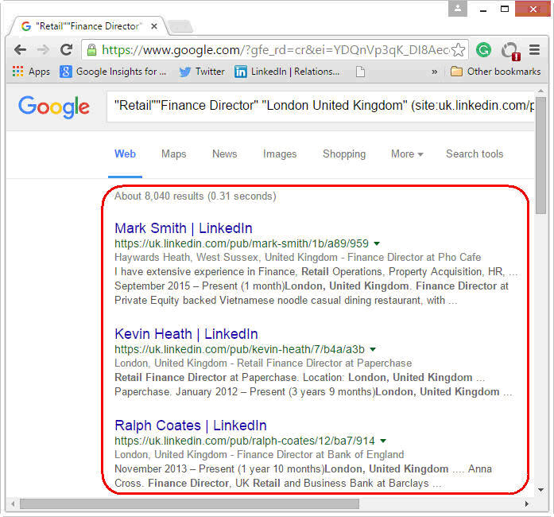The width and height of the screenshot is (554, 517).
Task: Open Search tools
Action: pos(475,154)
